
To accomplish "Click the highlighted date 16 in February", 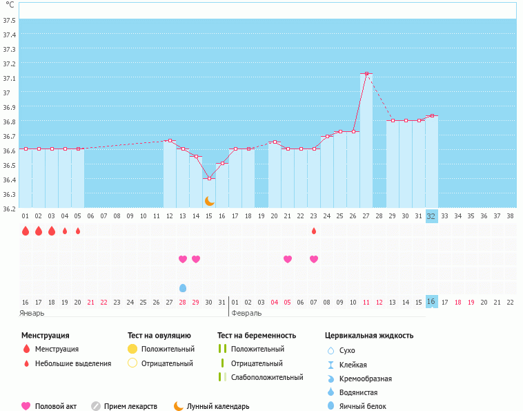I will click(x=432, y=302).
